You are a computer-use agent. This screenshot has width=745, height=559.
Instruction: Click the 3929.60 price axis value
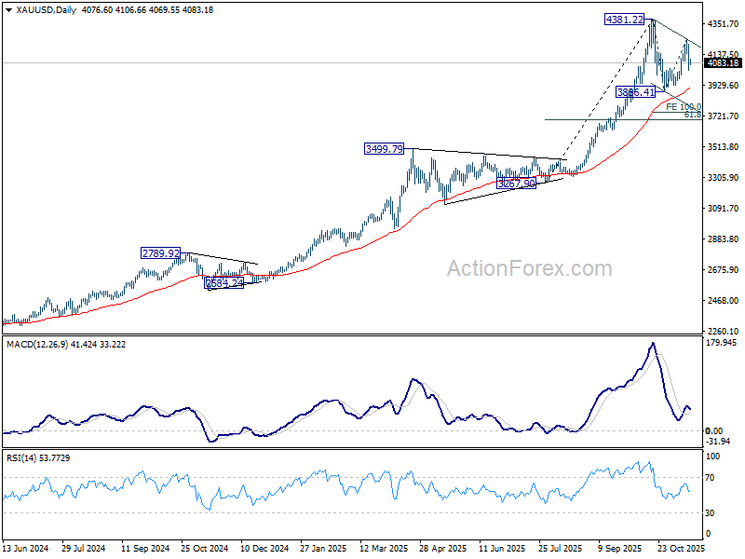(723, 85)
